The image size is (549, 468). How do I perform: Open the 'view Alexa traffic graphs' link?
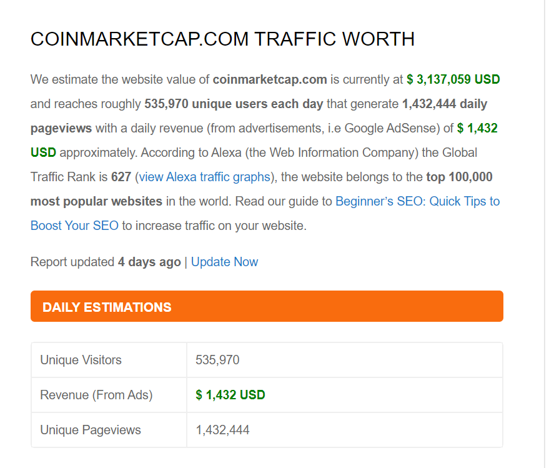click(x=204, y=177)
